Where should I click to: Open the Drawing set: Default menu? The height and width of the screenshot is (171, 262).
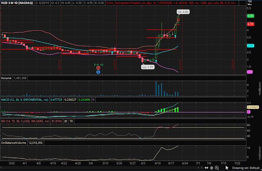(x=246, y=168)
